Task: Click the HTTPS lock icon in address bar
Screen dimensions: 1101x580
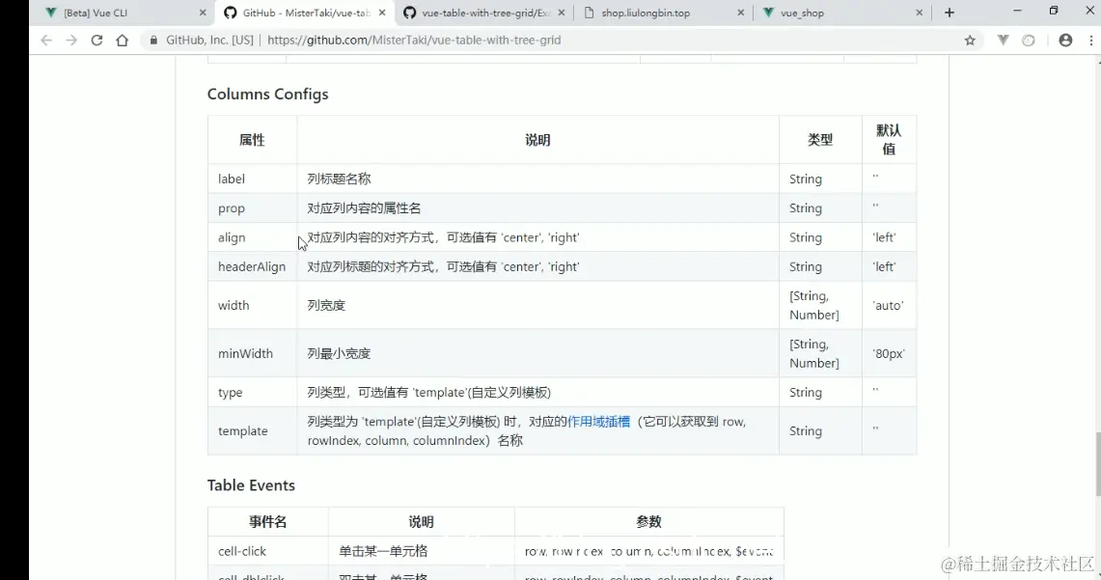Action: point(154,40)
